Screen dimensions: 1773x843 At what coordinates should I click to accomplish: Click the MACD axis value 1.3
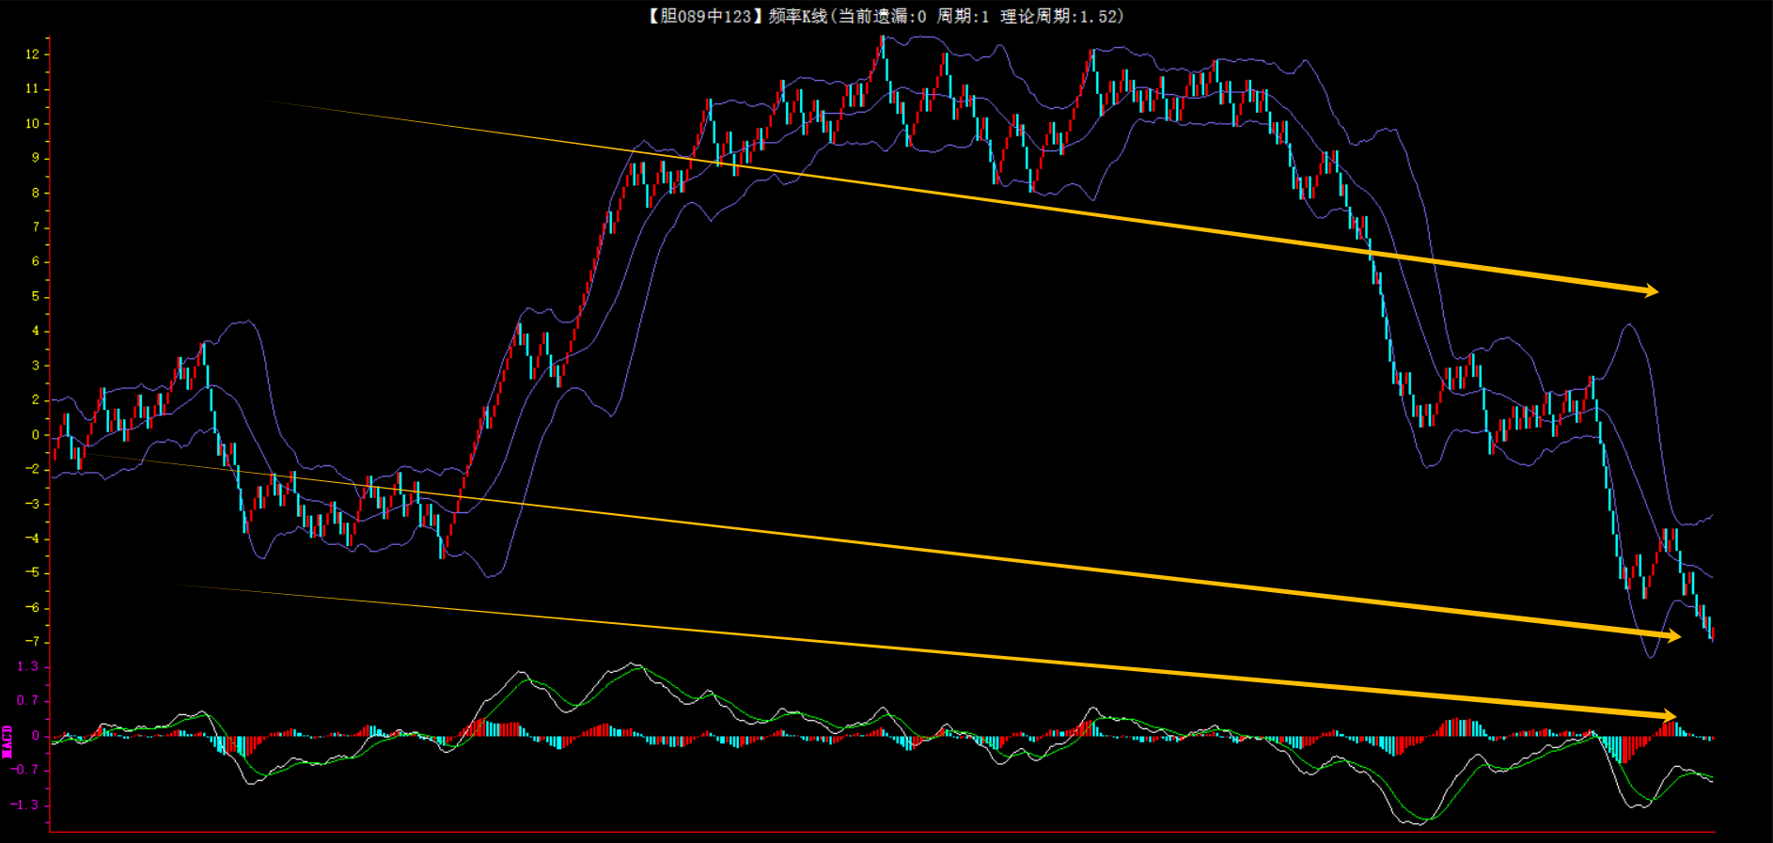[x=28, y=666]
